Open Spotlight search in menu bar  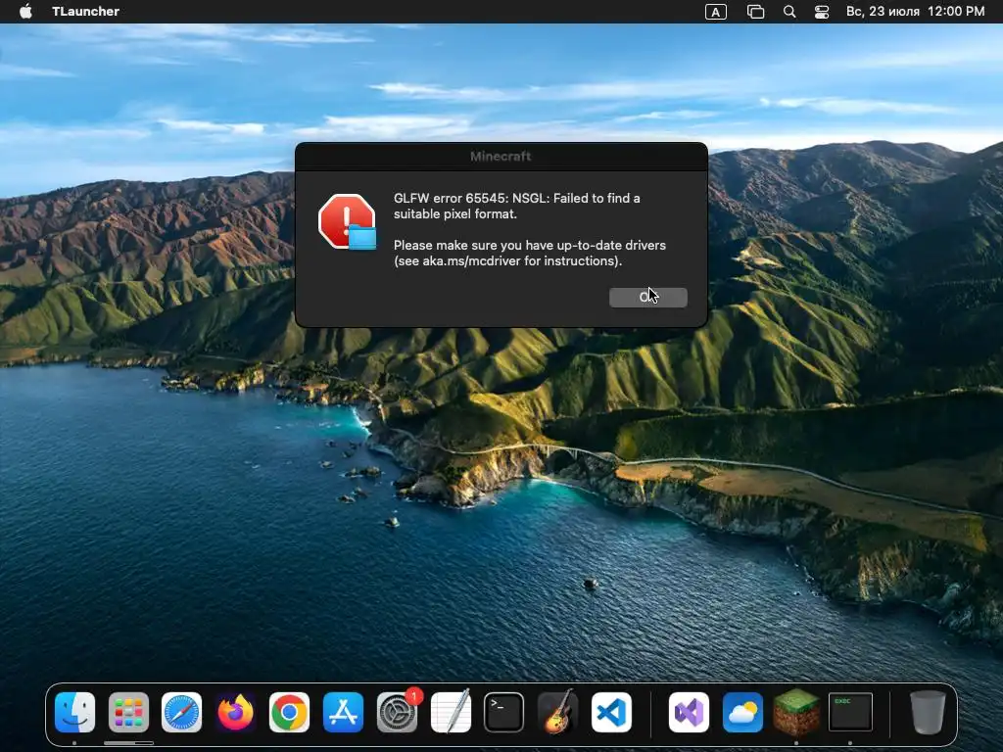[789, 12]
